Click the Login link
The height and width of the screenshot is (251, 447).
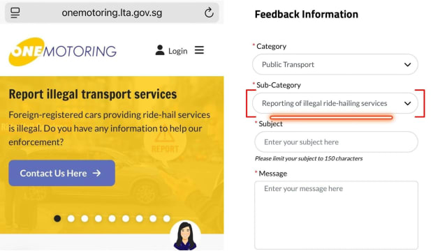pyautogui.click(x=178, y=51)
